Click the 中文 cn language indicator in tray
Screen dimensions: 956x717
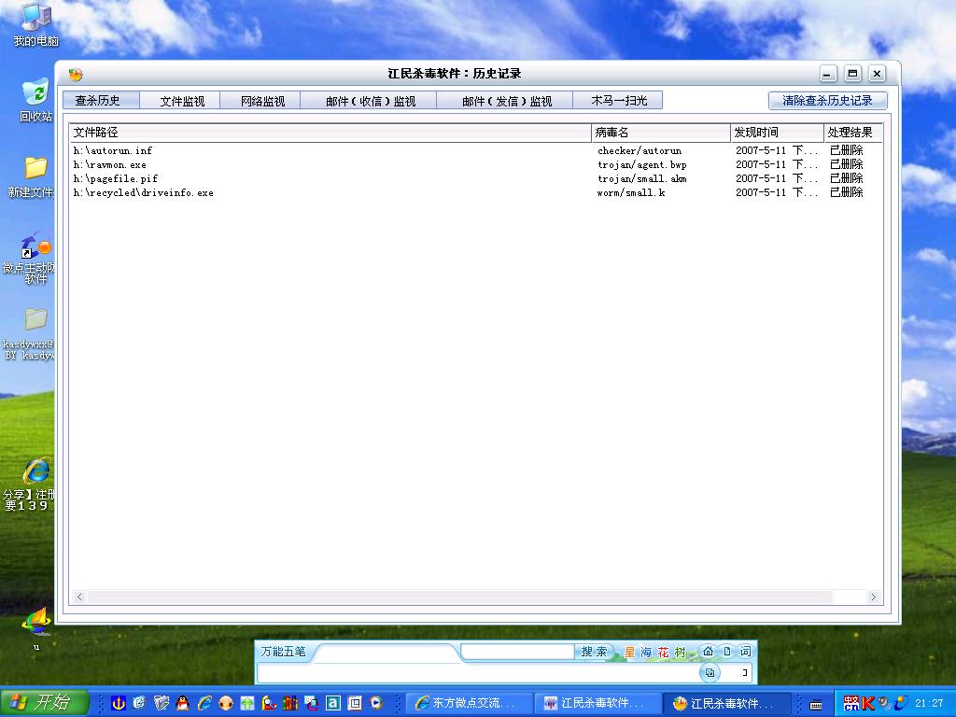click(851, 703)
